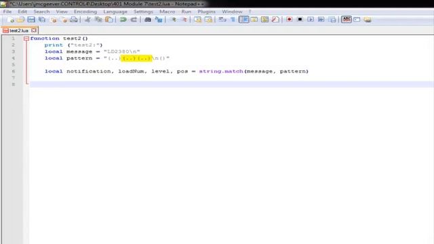Click the Close All toolbar icon
Screen dimensions: 434x244
click(64, 20)
